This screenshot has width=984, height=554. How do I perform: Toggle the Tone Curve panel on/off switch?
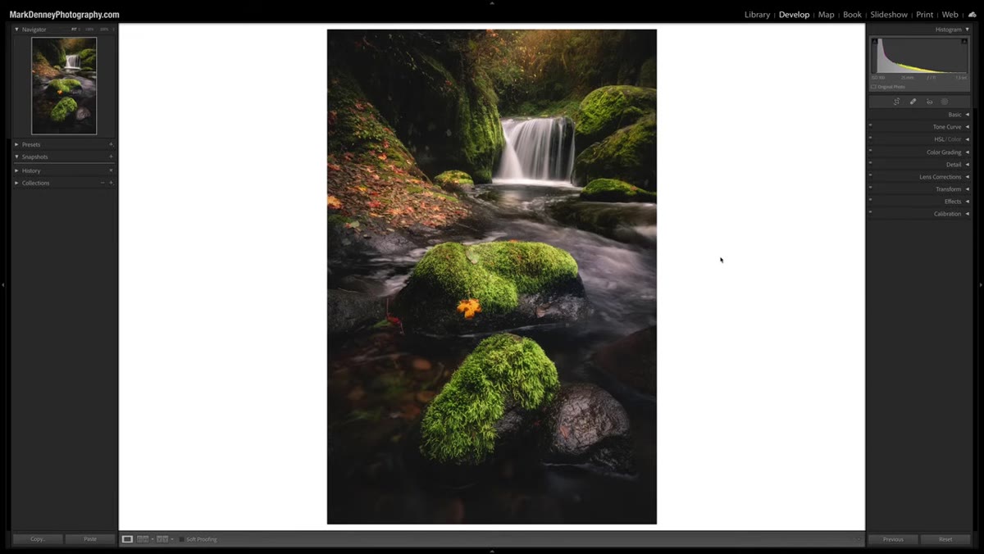tap(870, 126)
